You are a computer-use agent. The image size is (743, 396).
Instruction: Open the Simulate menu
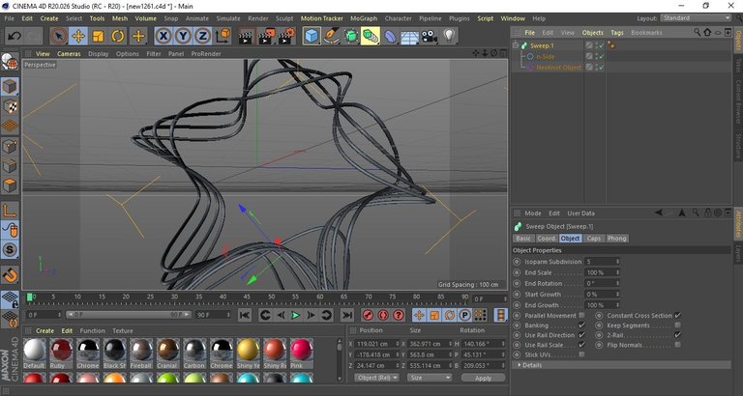[228, 18]
